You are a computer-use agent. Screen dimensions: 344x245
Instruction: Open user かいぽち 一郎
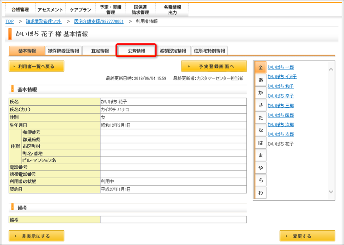281,67
